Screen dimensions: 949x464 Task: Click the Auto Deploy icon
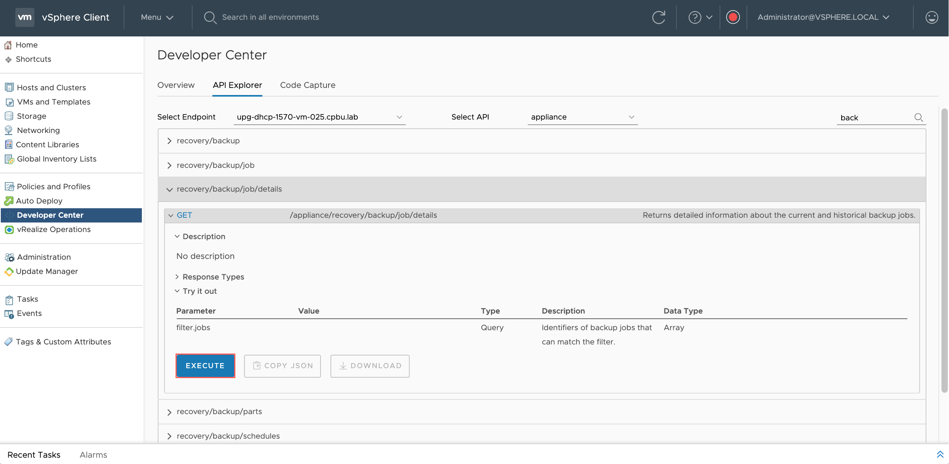click(9, 201)
